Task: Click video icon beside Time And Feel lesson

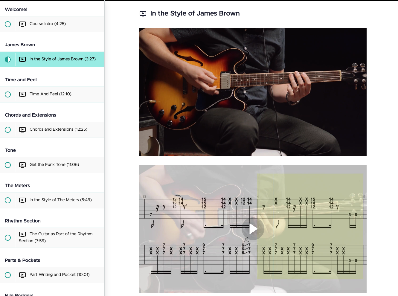Action: click(22, 94)
